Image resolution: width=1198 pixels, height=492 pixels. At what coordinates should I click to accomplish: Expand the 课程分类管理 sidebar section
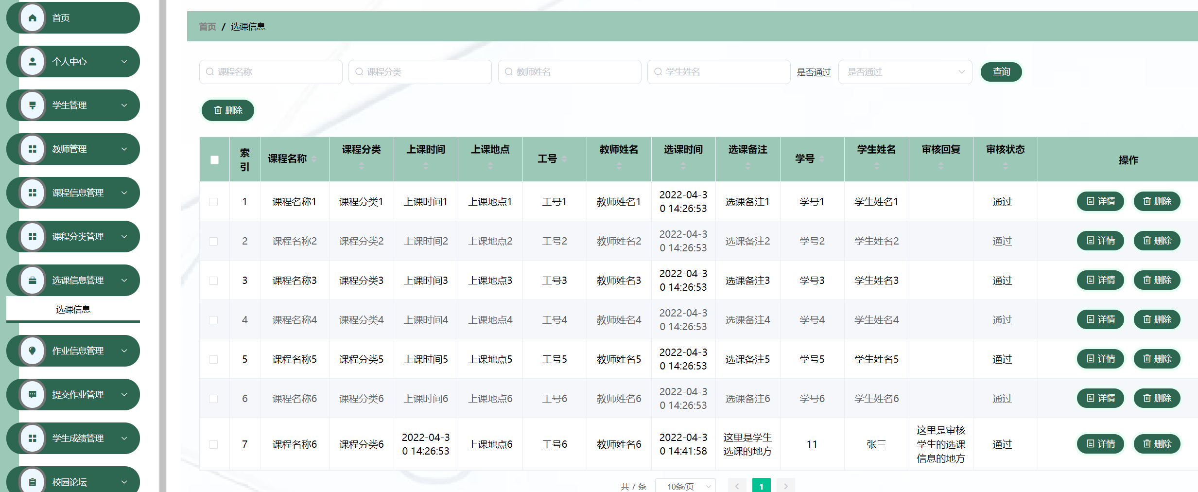point(73,236)
